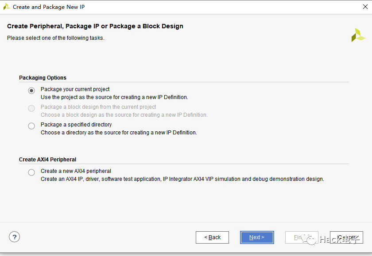Viewport: 372px width, 256px height.
Task: Open help with the question mark button
Action: pyautogui.click(x=14, y=237)
